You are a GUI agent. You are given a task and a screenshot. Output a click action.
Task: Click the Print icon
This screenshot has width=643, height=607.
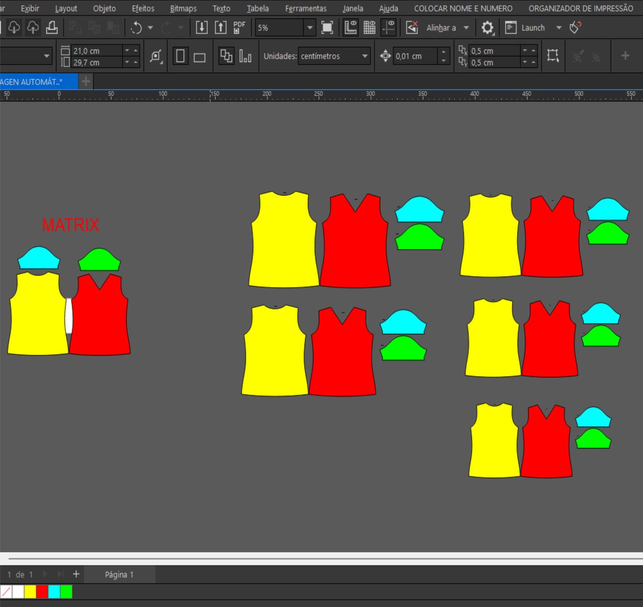point(52,28)
